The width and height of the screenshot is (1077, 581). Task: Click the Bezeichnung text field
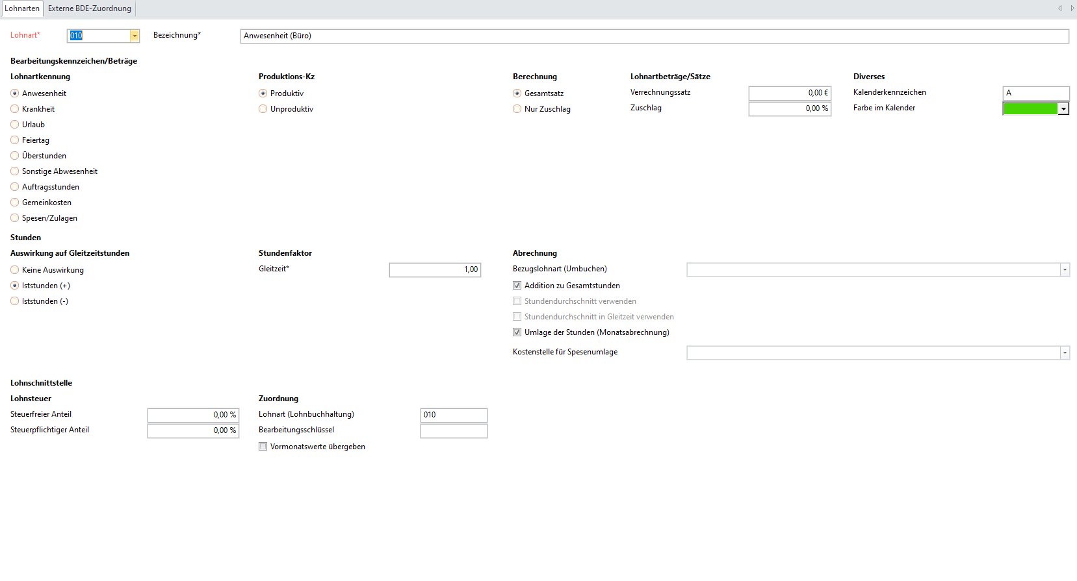(654, 36)
